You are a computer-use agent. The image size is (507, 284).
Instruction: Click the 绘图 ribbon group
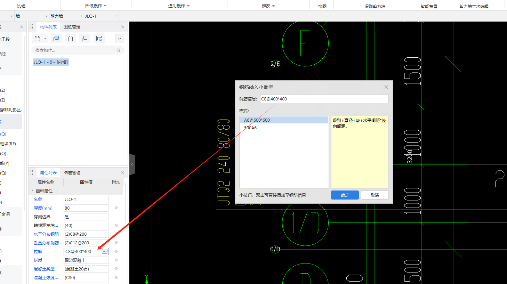pyautogui.click(x=322, y=6)
